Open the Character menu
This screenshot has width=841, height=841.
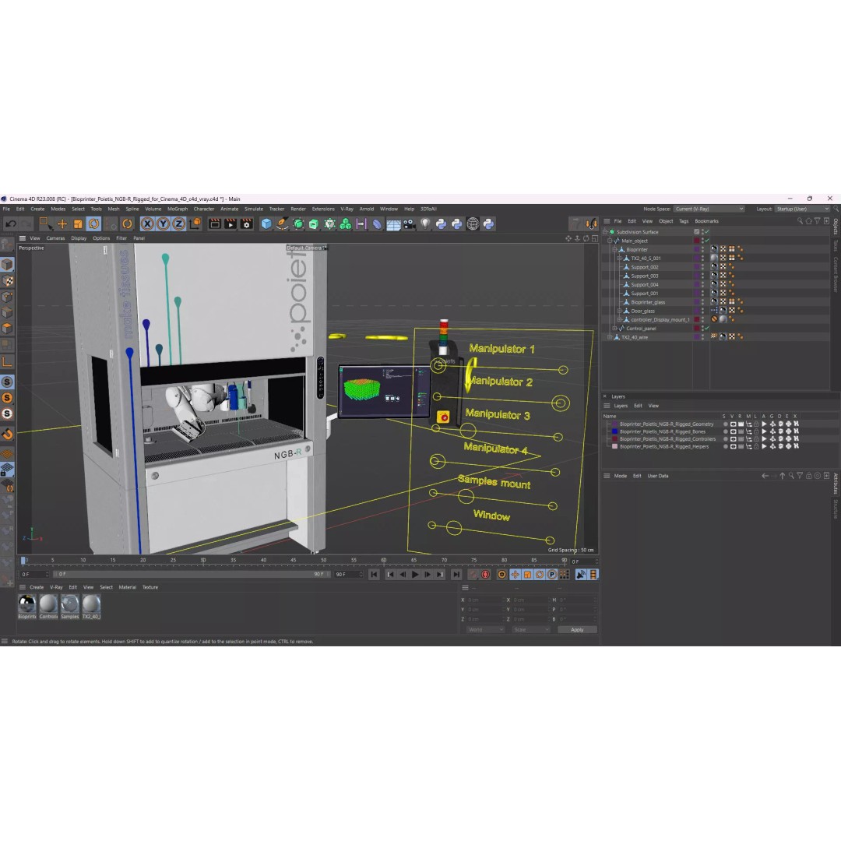coord(204,209)
